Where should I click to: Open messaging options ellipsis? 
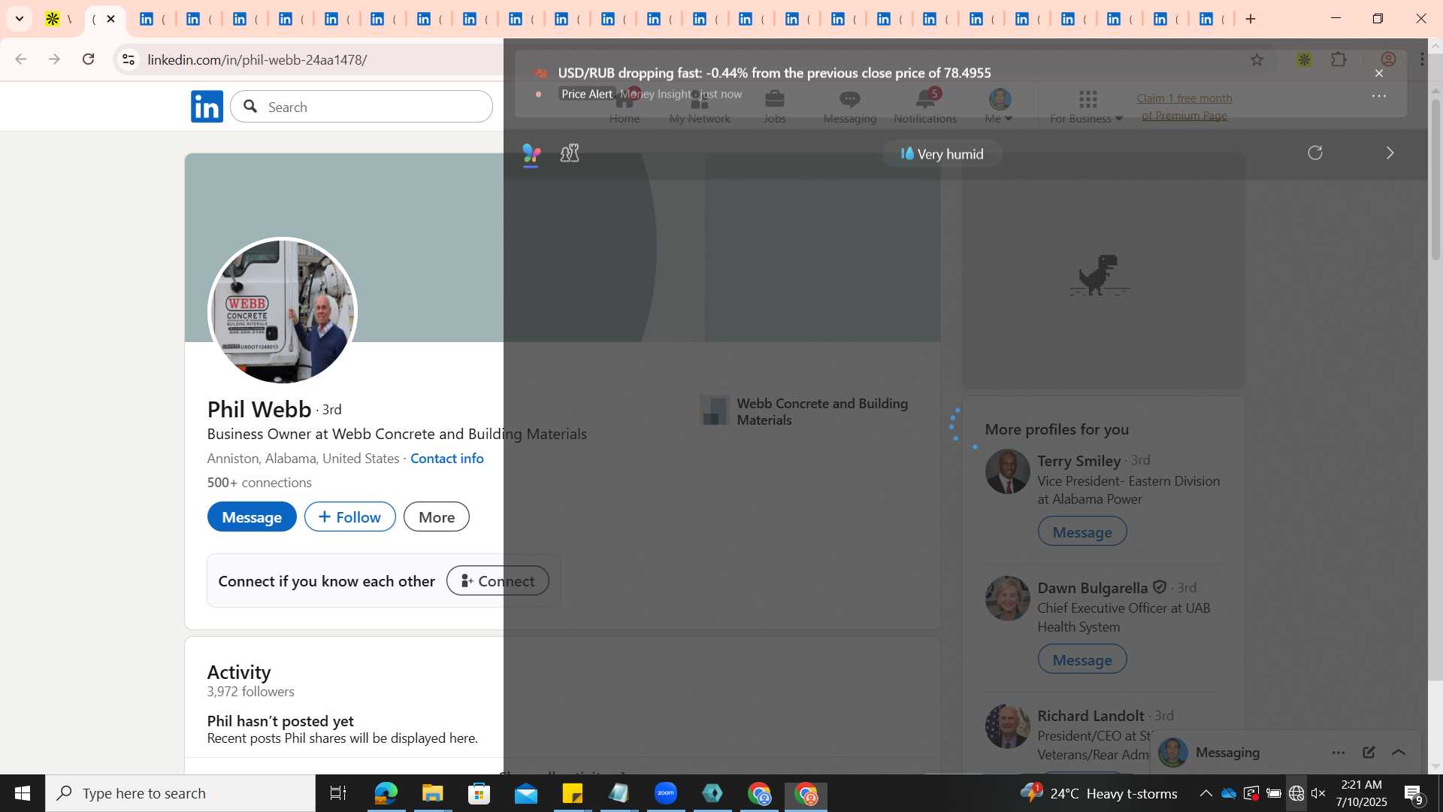tap(1339, 753)
